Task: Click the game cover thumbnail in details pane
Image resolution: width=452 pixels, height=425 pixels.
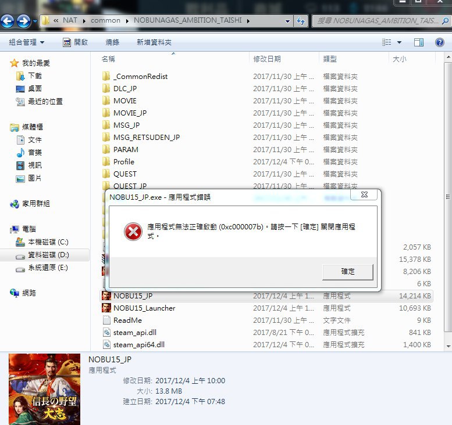Action: [x=44, y=389]
